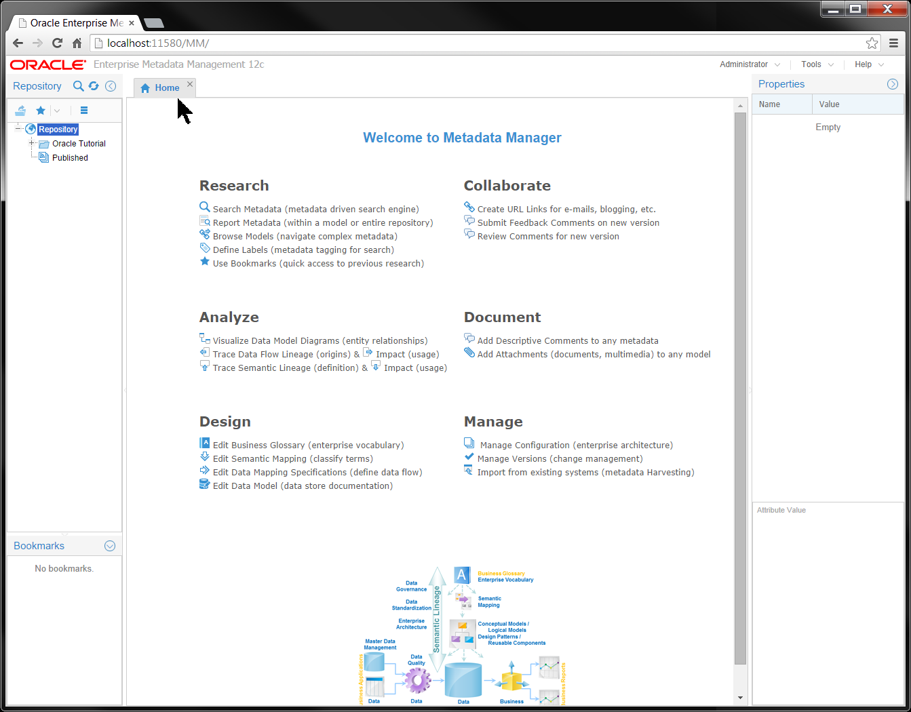The image size is (911, 712).
Task: Open Review Comments for new version
Action: 548,237
